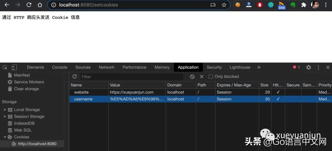
Task: Open the teal round extension icon
Action: (271, 5)
